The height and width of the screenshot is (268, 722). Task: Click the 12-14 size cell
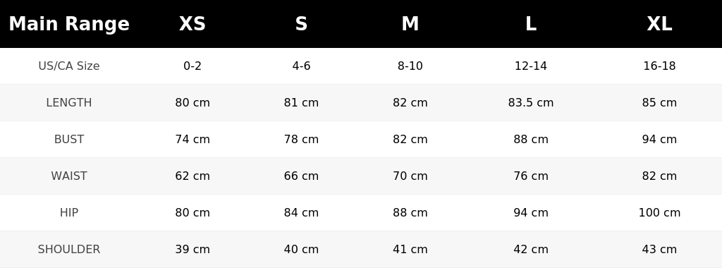[x=531, y=66]
